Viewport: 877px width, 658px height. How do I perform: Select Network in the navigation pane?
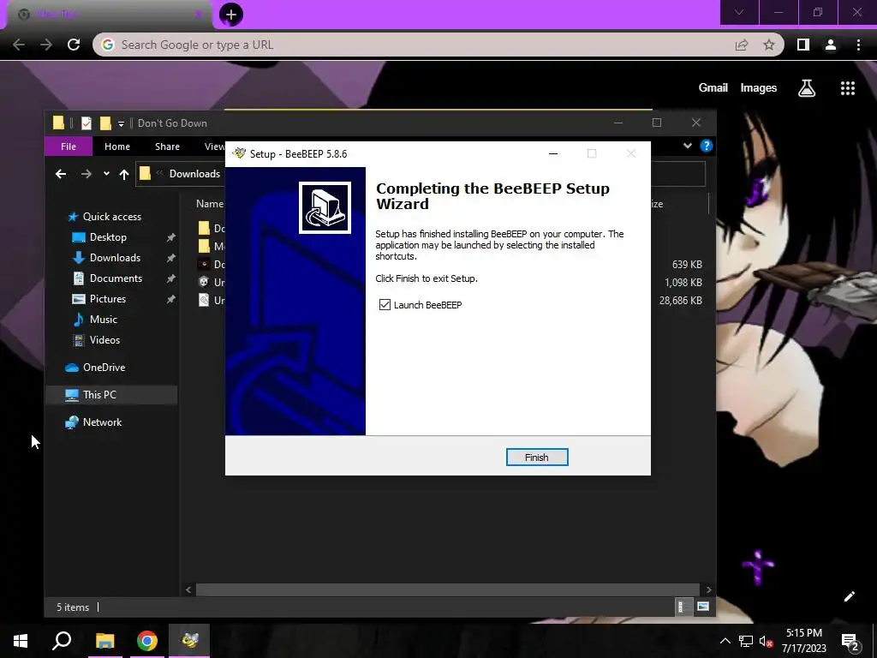coord(103,422)
